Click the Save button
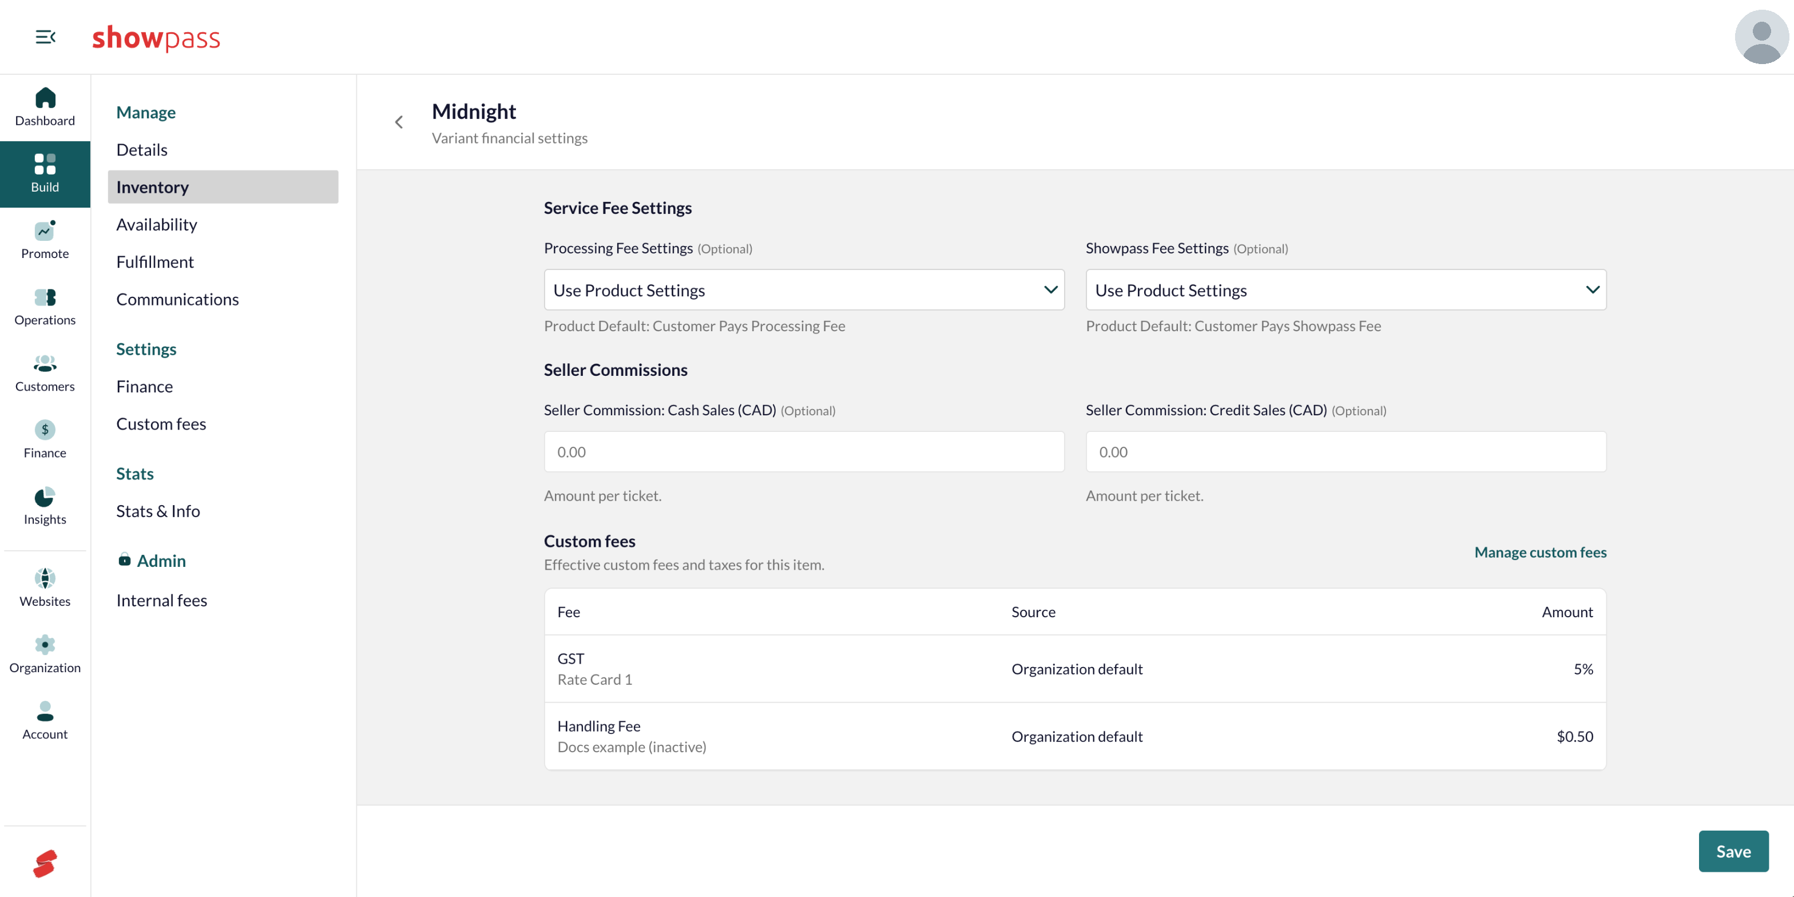The image size is (1794, 897). (1733, 851)
